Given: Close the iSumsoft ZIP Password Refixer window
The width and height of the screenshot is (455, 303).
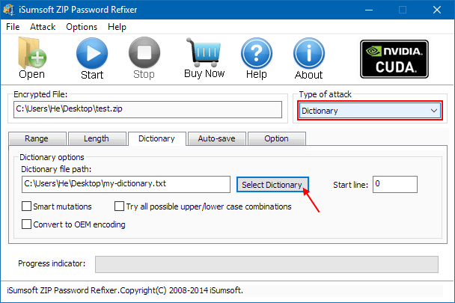Looking at the screenshot, I should point(437,10).
